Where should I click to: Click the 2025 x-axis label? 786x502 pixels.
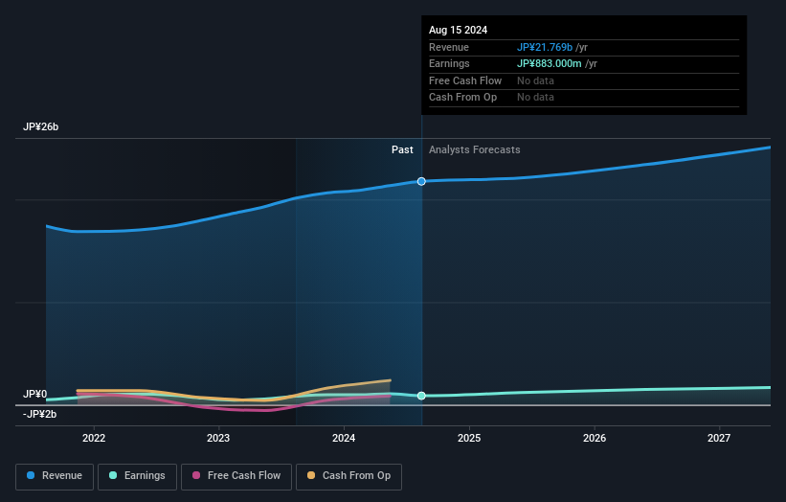point(469,438)
